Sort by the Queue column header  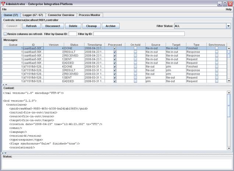tap(13, 44)
